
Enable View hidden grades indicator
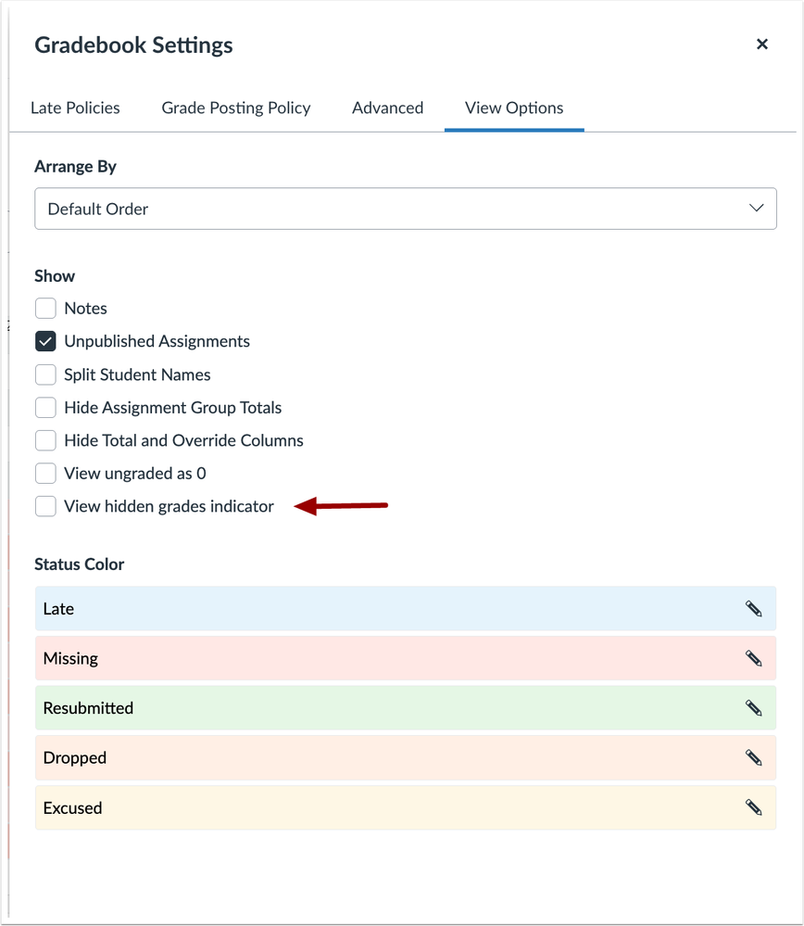(45, 506)
